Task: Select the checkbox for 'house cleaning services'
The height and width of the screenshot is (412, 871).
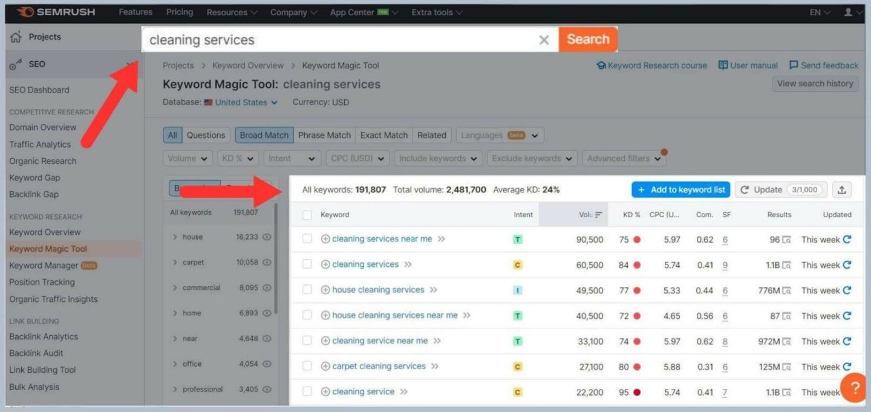Action: click(307, 289)
